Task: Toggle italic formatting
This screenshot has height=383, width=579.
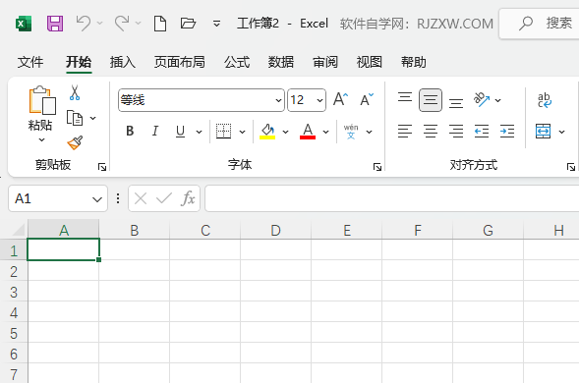Action: 155,131
